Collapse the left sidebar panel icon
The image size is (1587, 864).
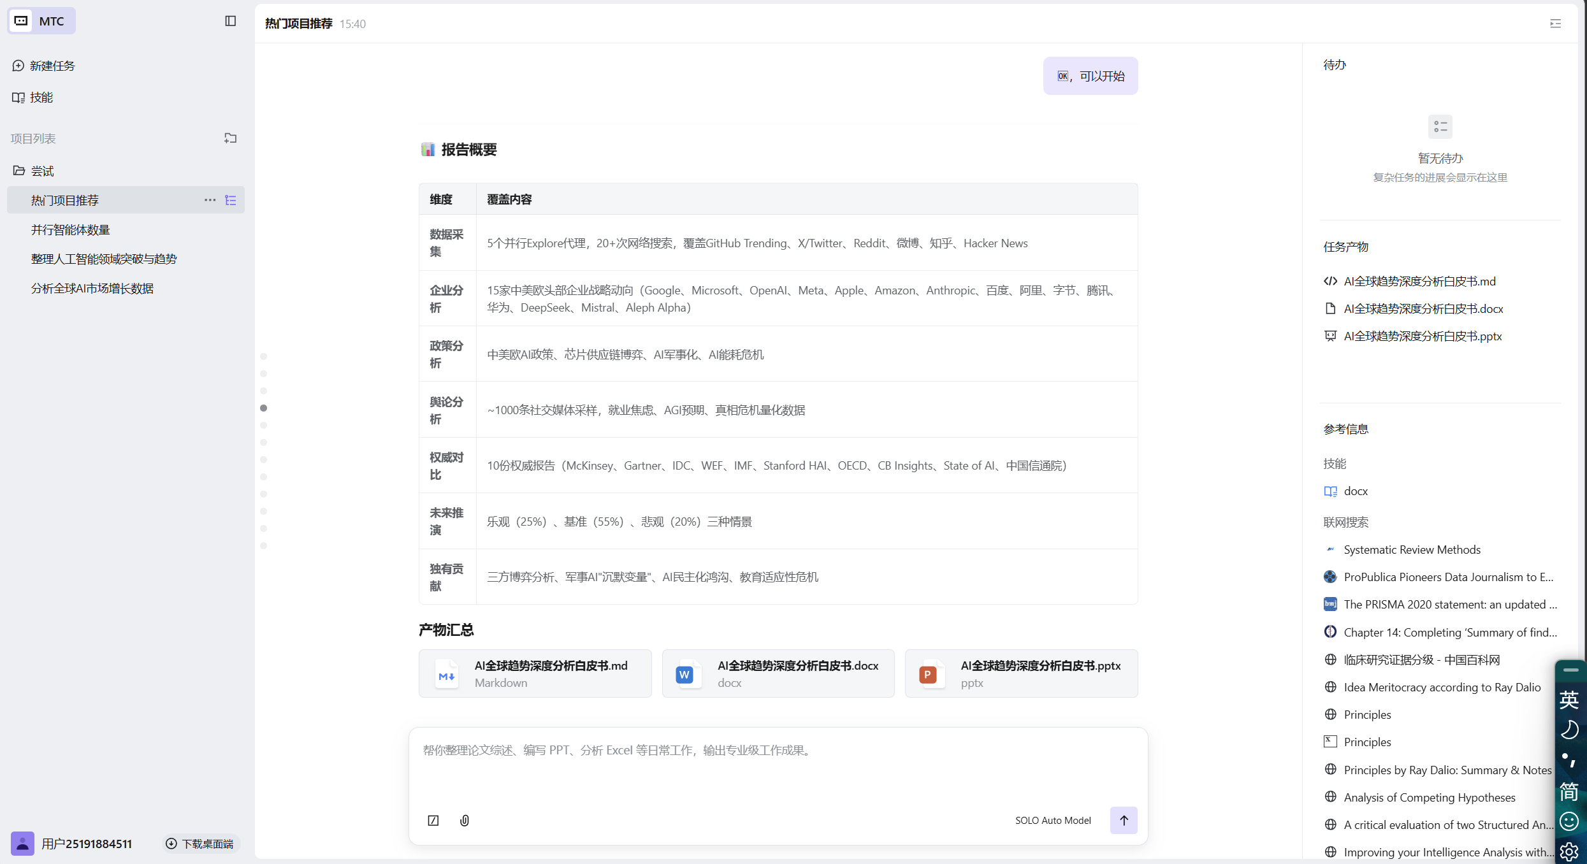pyautogui.click(x=231, y=21)
